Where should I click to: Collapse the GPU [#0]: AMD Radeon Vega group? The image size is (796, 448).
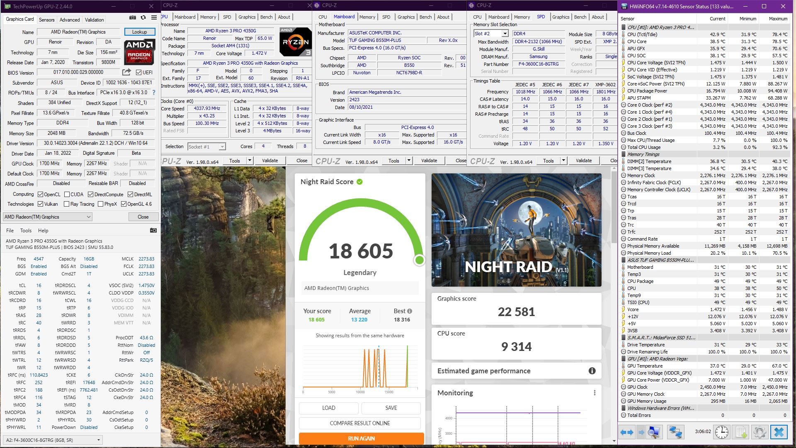point(624,359)
